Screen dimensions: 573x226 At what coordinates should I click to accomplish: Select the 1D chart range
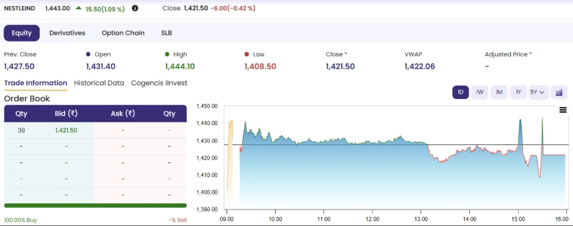click(x=461, y=92)
